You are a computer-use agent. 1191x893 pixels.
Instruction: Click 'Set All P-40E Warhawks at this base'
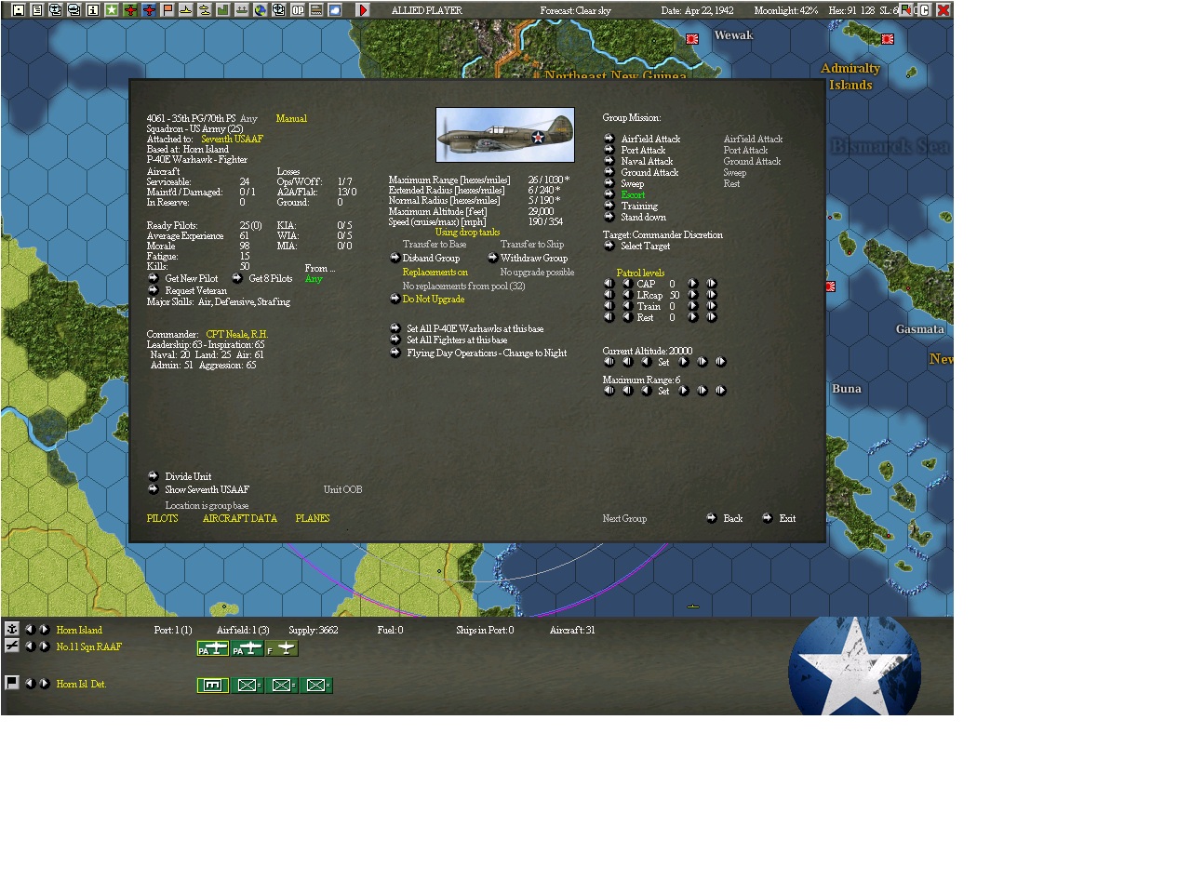coord(395,328)
